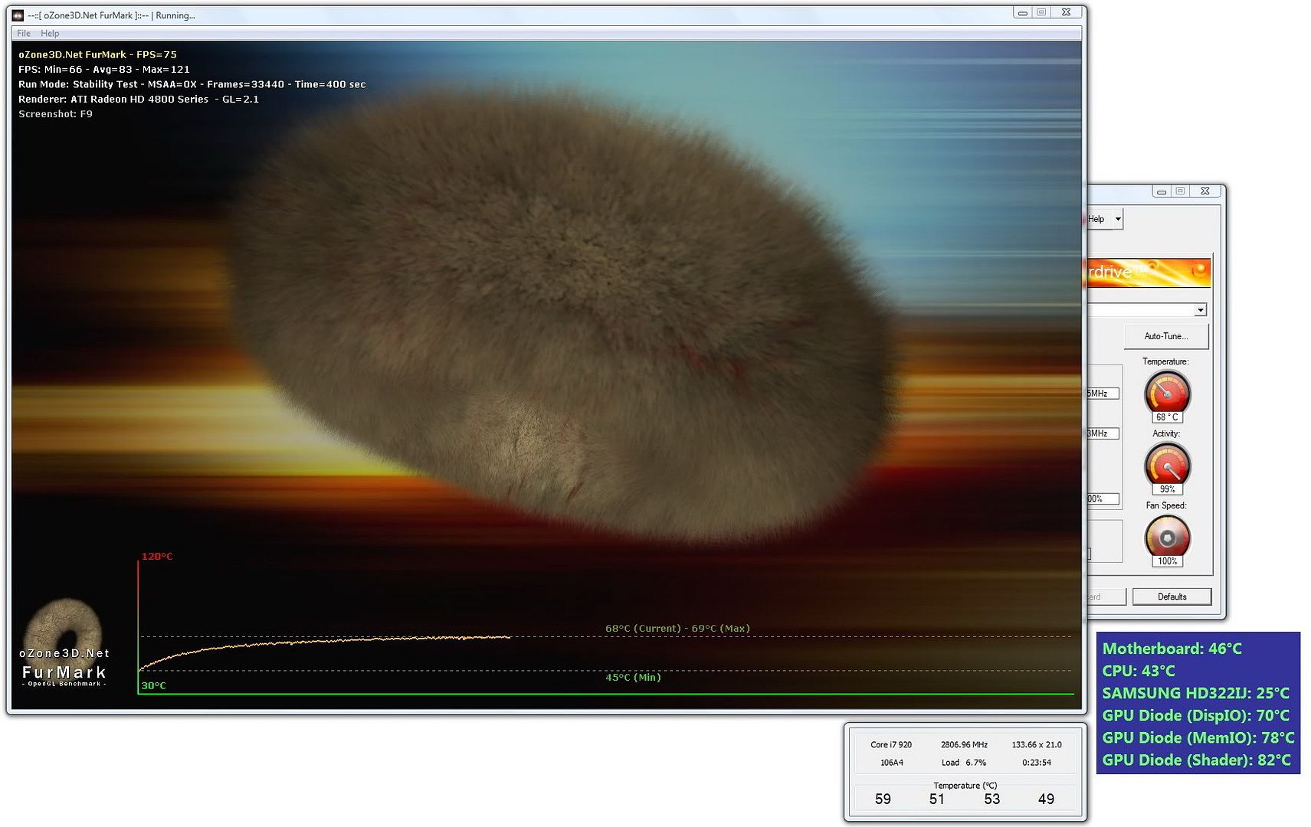Click the Temperature gauge showing 68 °C
Image resolution: width=1311 pixels, height=827 pixels.
[1167, 392]
